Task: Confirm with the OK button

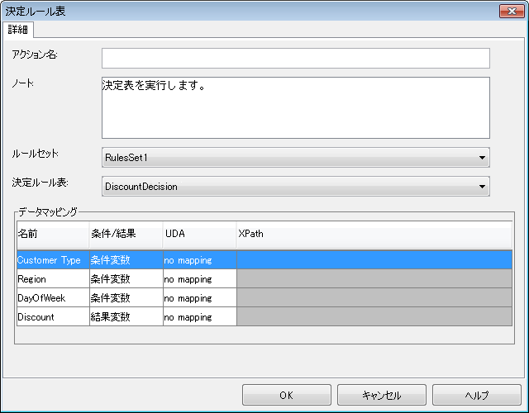Action: [x=287, y=395]
